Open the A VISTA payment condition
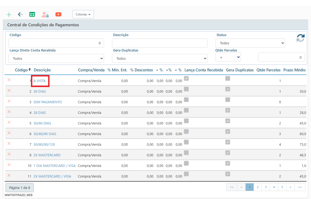The image size is (311, 199). point(39,81)
